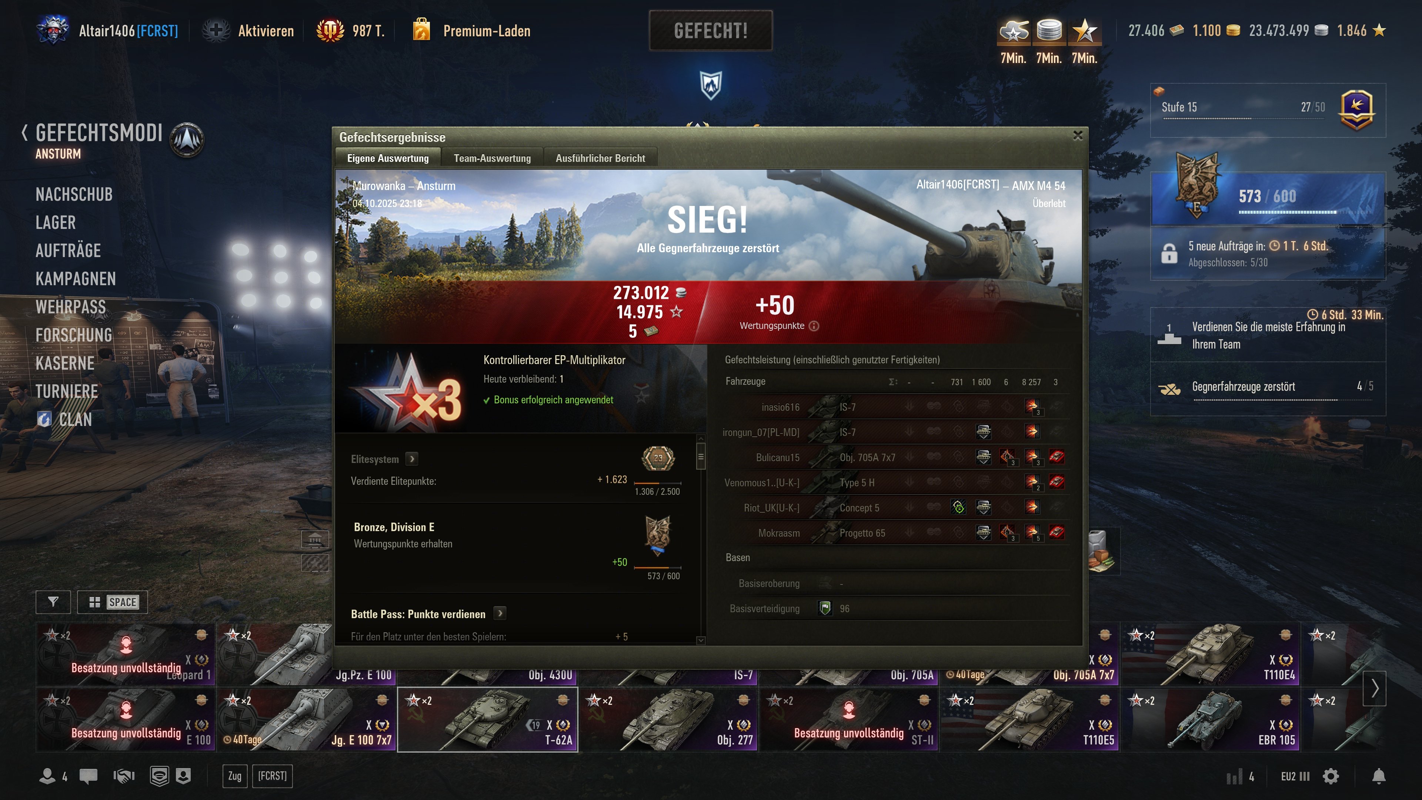Open the Ausführlicher Bericht tab

pos(600,158)
